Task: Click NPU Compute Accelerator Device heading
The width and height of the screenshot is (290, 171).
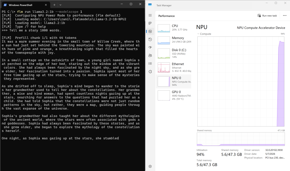Action: [261, 28]
